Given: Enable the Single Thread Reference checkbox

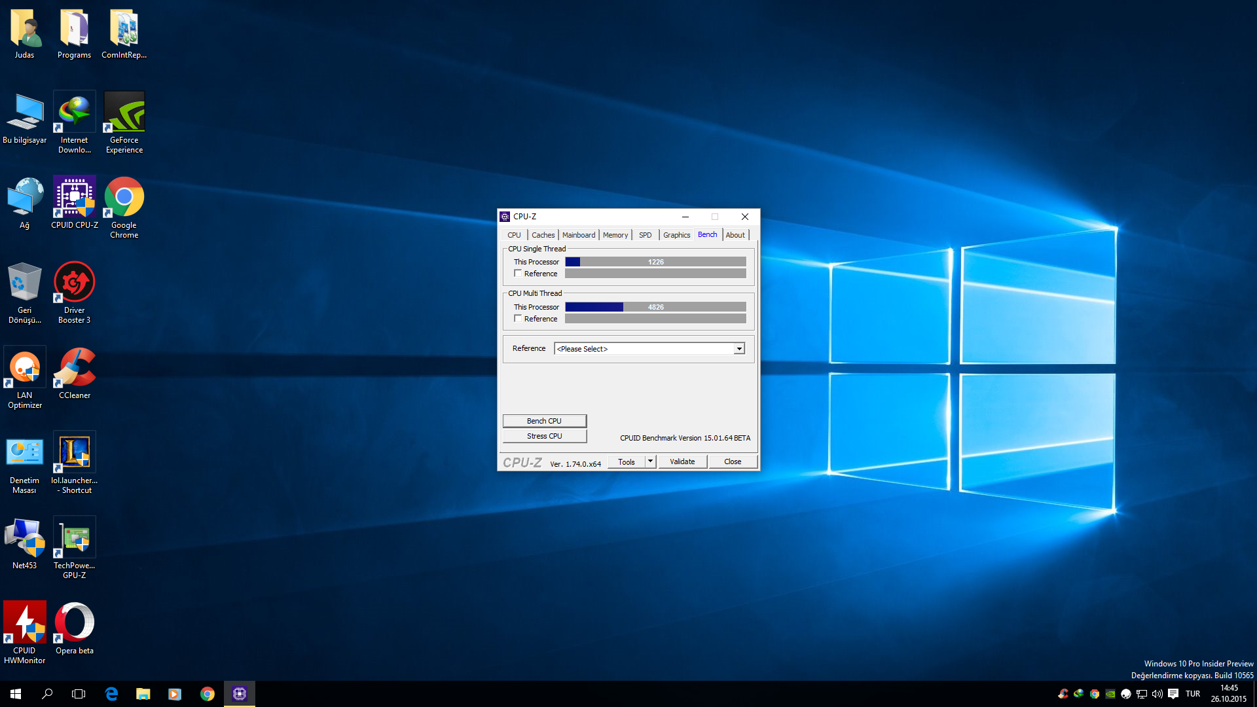Looking at the screenshot, I should [518, 274].
